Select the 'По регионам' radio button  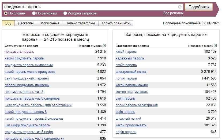coord(34,13)
